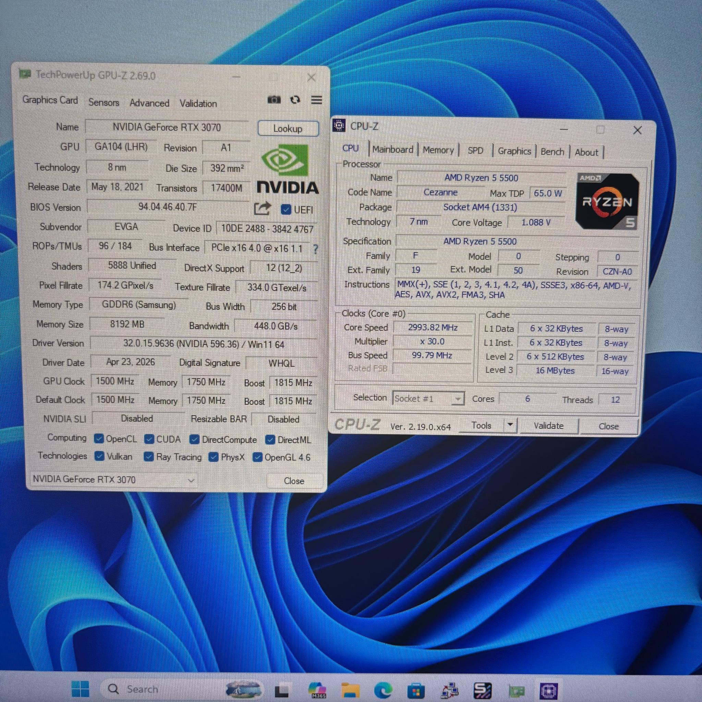Toggle the Ray Tracing checkbox
702x702 pixels.
[x=149, y=457]
